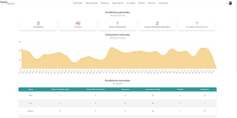
Task: Click the Busqueda column header
Action: pyautogui.click(x=125, y=89)
